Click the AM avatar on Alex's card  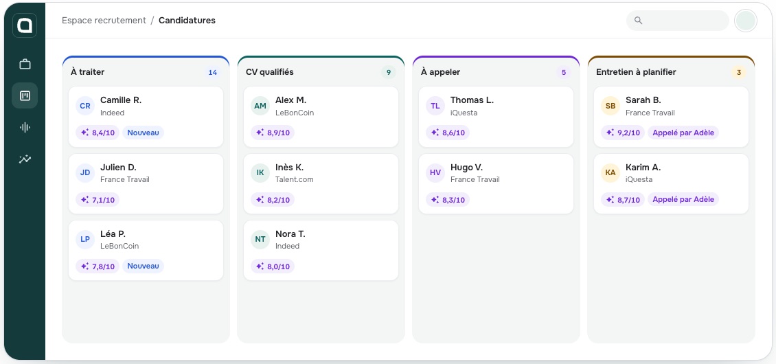pyautogui.click(x=260, y=106)
